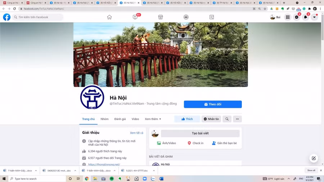Choose Ảnh/Video for the post
Screen dimensions: 324x182
[166, 143]
